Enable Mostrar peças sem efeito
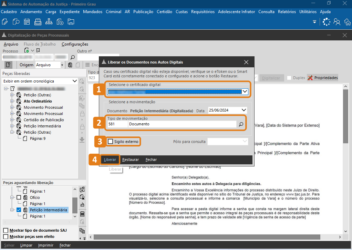Screen dimensions: 352x250 6,237
